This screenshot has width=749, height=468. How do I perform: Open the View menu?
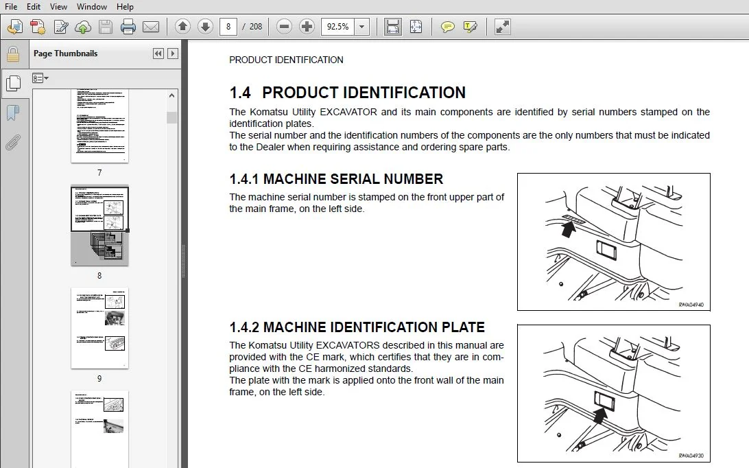[x=58, y=7]
